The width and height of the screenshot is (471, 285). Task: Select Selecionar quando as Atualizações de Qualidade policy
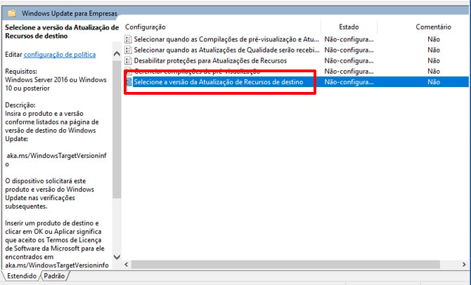click(x=226, y=50)
